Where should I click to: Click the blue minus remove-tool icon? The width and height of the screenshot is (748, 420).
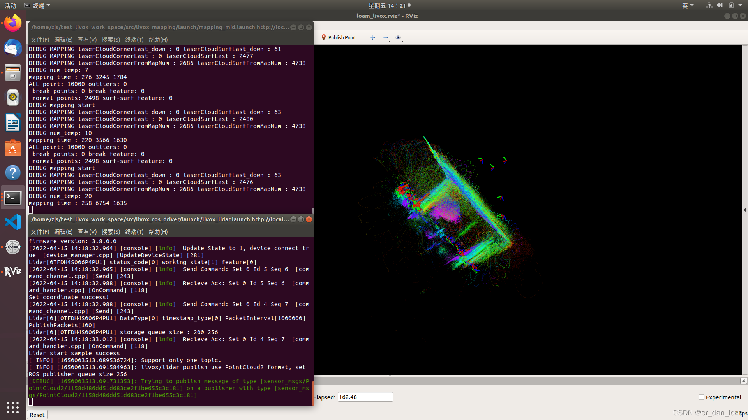pyautogui.click(x=385, y=37)
